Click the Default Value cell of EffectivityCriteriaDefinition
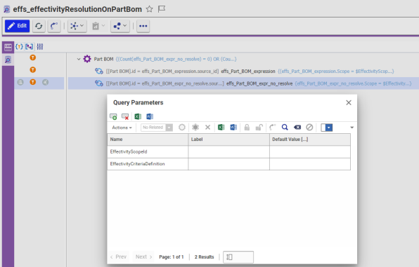Viewport: 419px width, 267px height. pyautogui.click(x=310, y=164)
